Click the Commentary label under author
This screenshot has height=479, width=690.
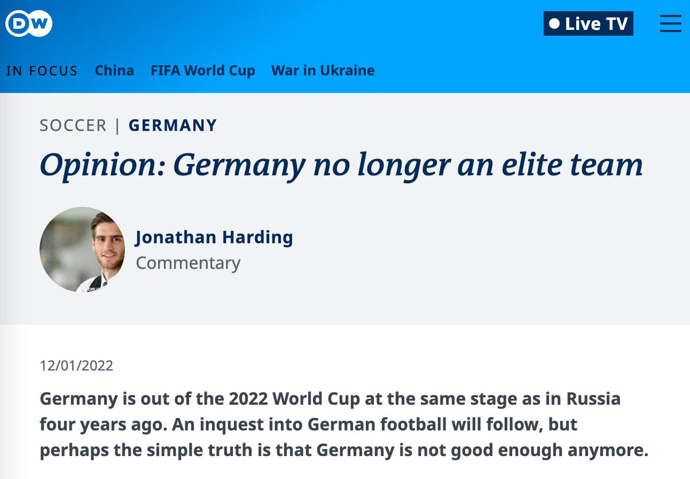tap(188, 263)
